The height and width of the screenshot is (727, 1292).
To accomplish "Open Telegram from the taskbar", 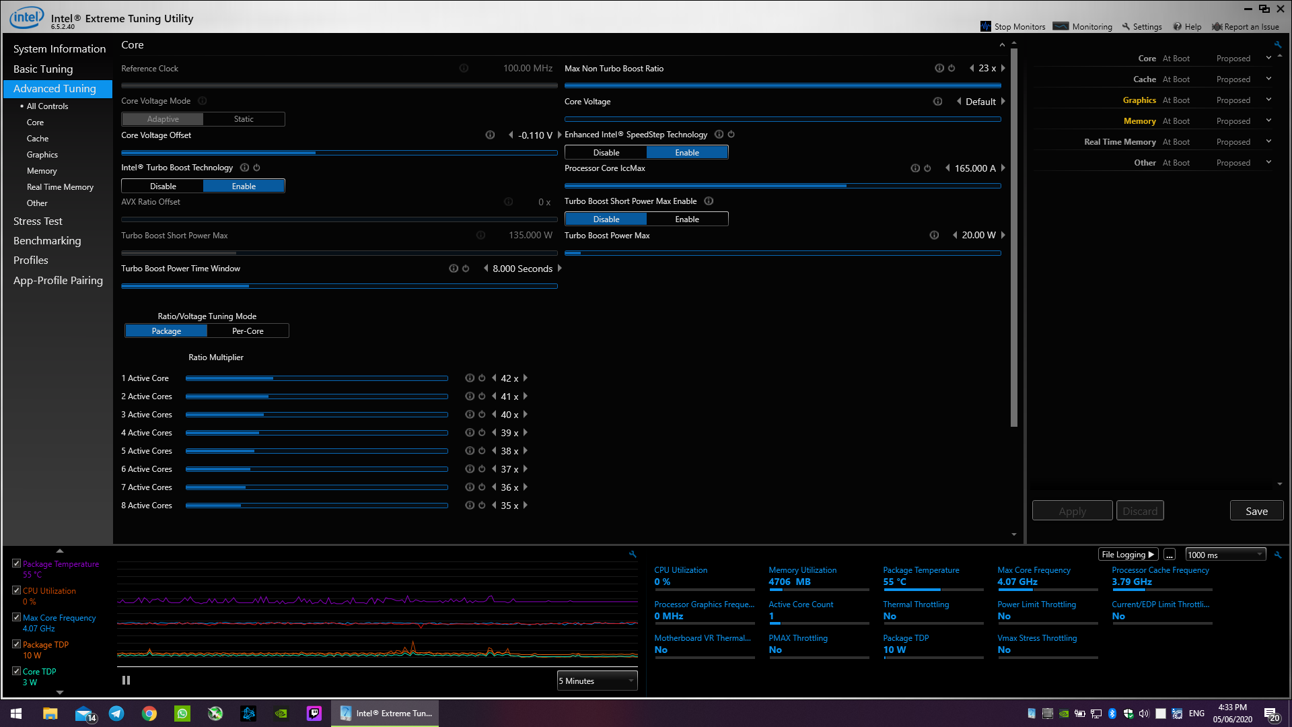I will (x=116, y=714).
